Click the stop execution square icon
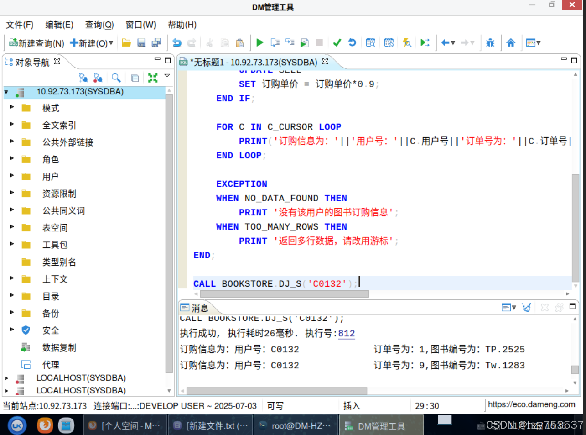 (x=319, y=42)
